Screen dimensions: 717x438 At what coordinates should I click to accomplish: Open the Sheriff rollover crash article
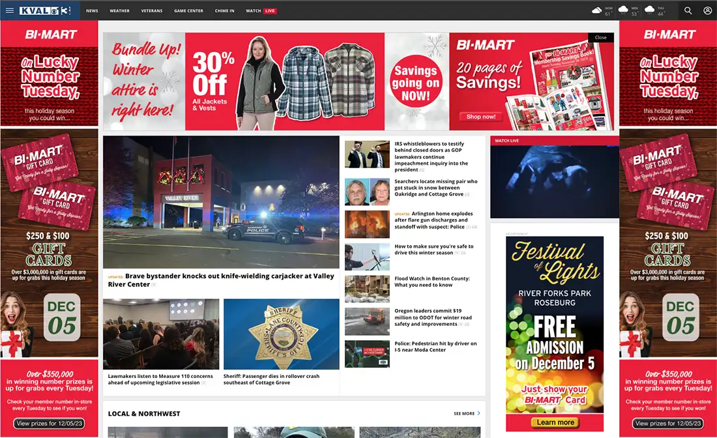pos(271,379)
